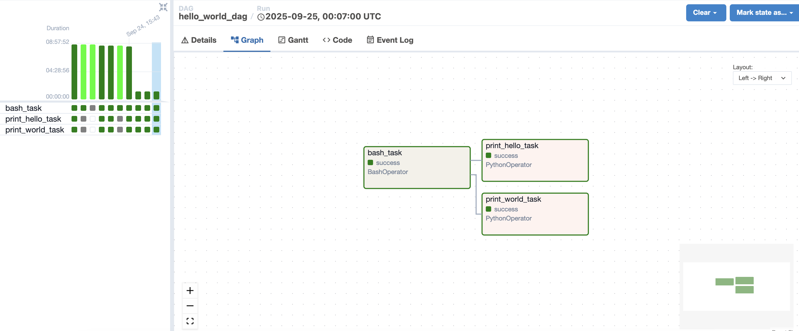This screenshot has width=799, height=331.
Task: Open the Mark state as dropdown
Action: 764,13
